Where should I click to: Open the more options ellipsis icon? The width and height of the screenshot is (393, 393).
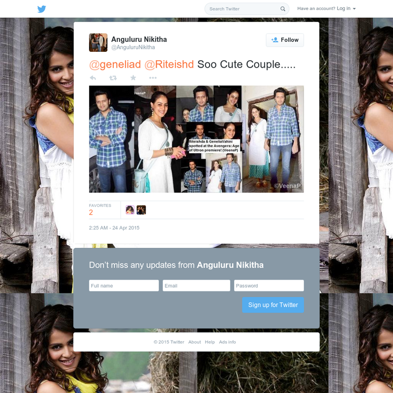click(x=153, y=78)
